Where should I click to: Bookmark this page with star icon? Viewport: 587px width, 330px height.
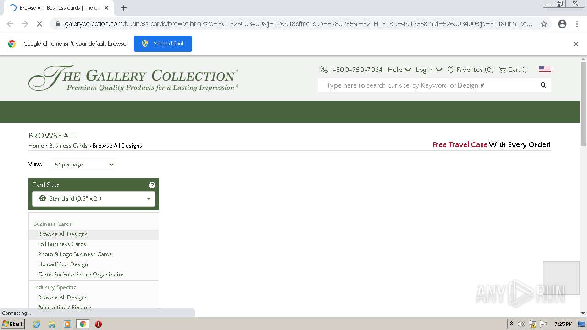tap(544, 24)
